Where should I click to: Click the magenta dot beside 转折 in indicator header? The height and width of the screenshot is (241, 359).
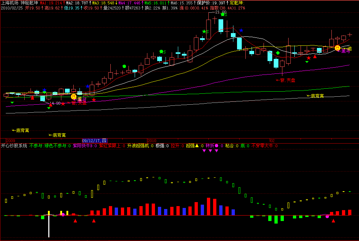click(x=217, y=146)
